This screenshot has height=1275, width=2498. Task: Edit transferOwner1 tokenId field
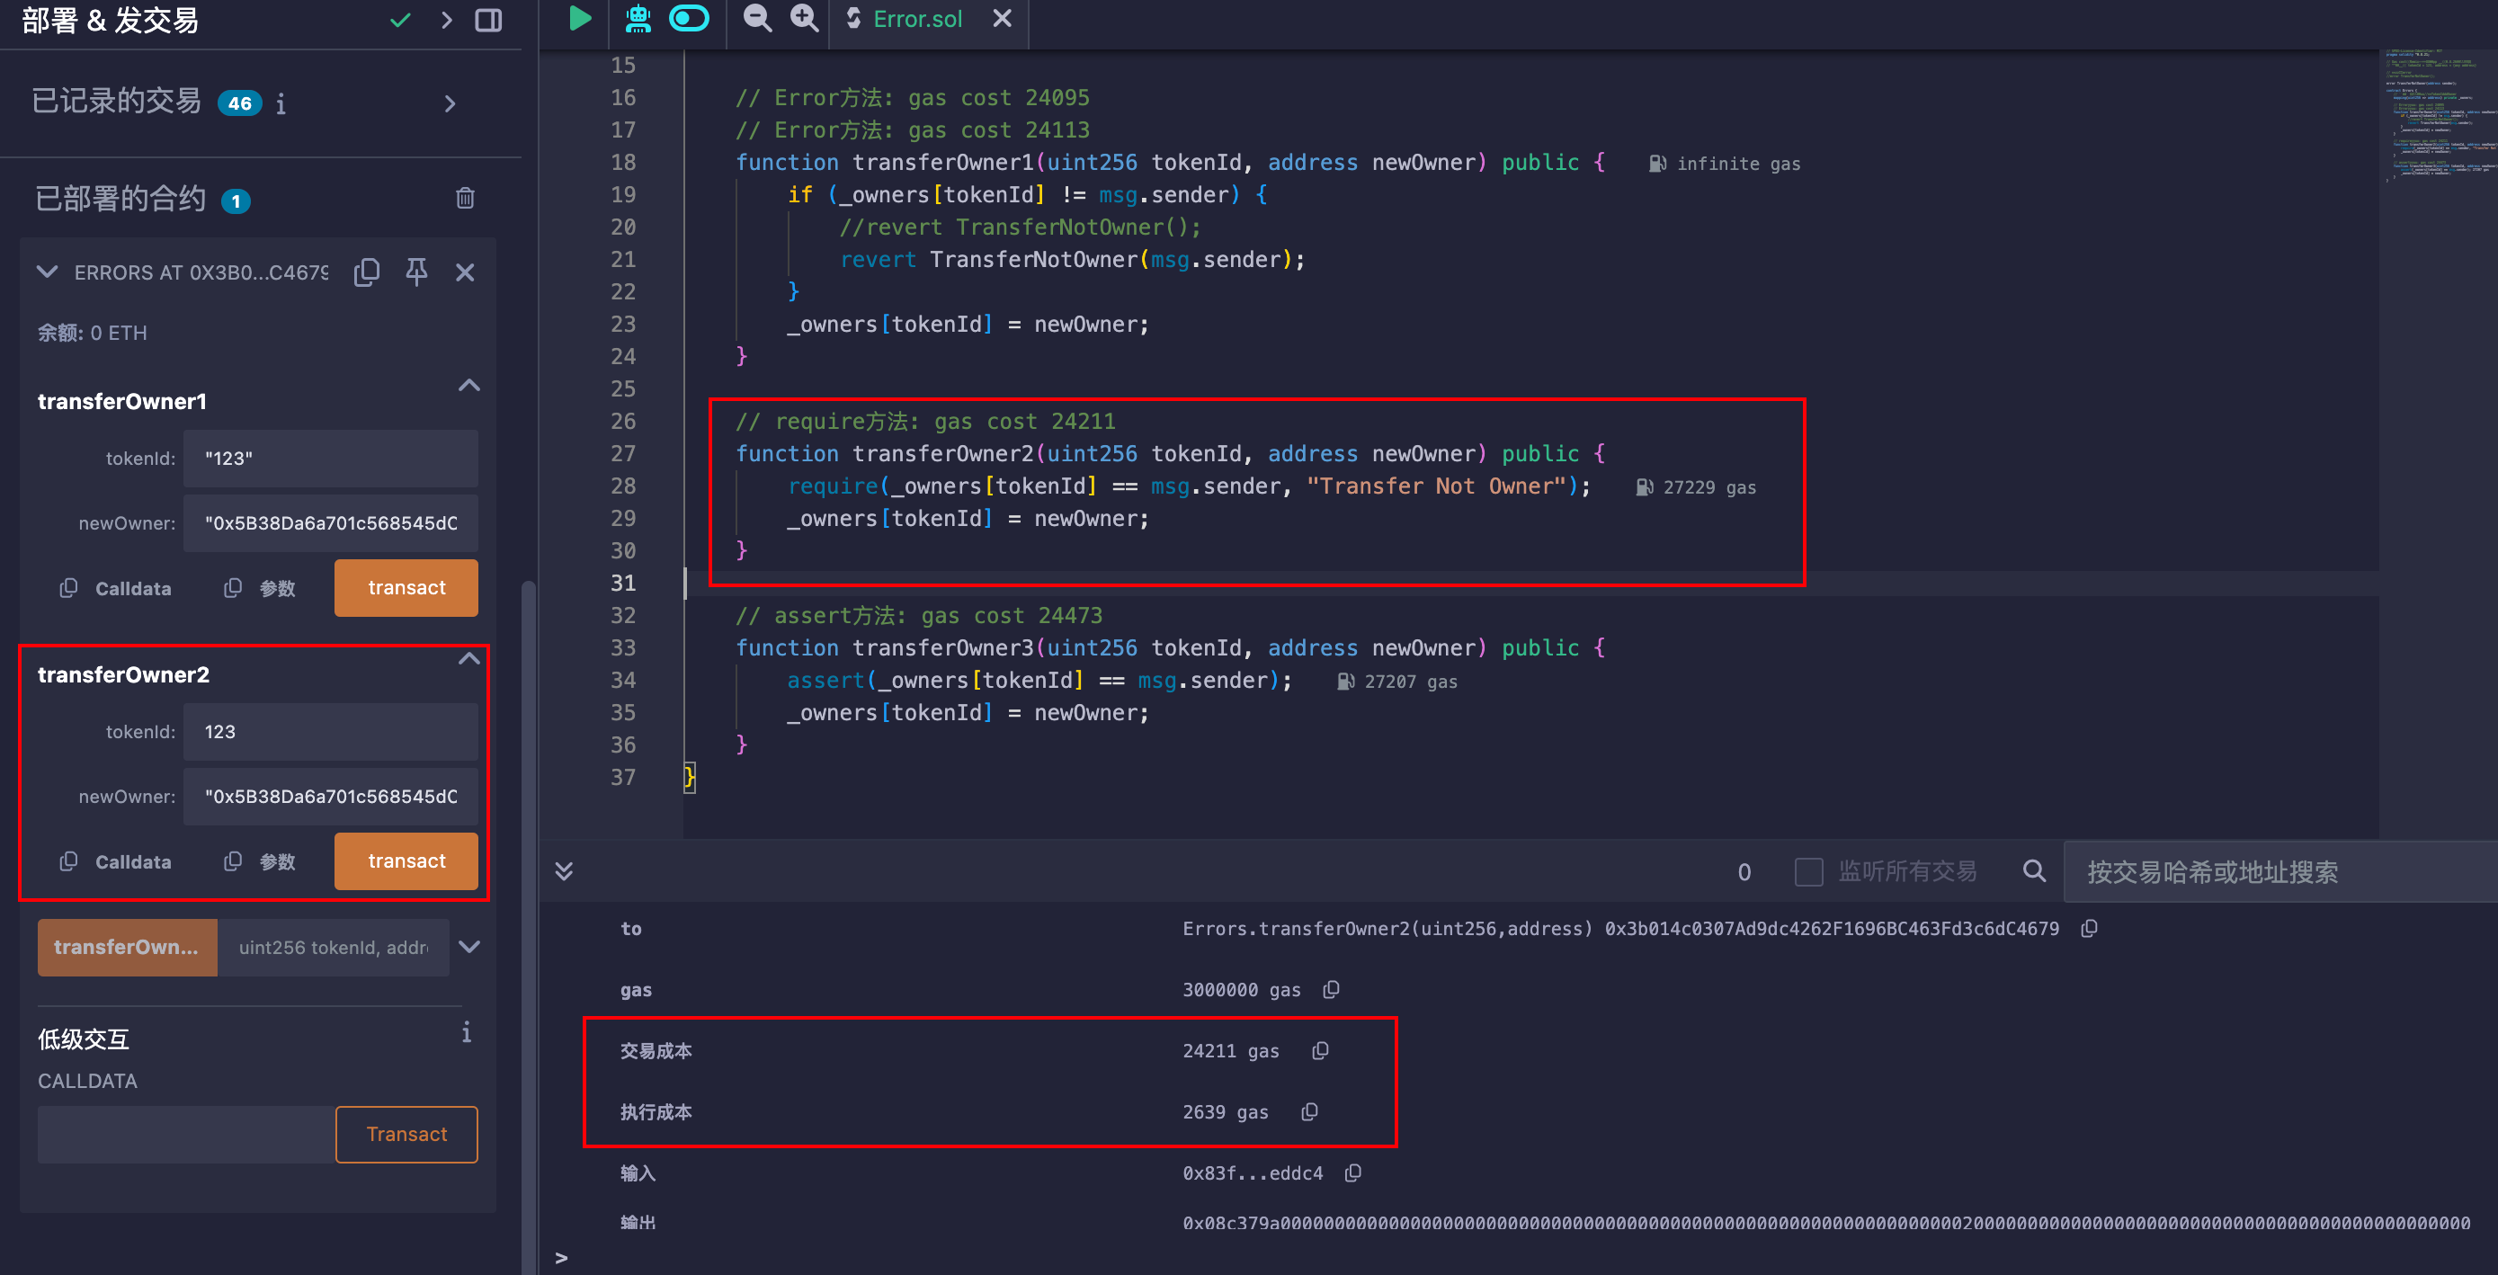[x=331, y=459]
